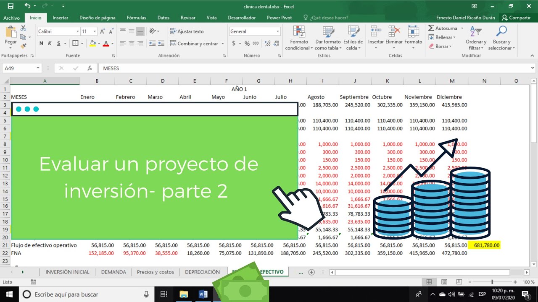Click the font color red A swatch
Image resolution: width=538 pixels, height=302 pixels.
(x=106, y=43)
